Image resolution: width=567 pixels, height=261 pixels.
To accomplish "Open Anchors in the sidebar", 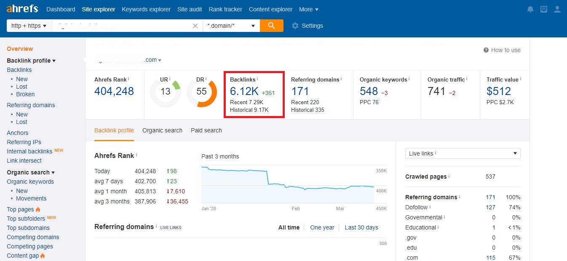I will point(18,133).
